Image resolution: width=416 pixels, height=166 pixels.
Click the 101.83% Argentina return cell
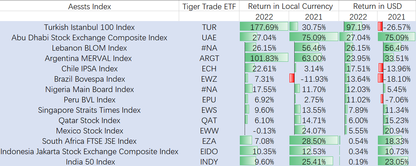click(264, 58)
